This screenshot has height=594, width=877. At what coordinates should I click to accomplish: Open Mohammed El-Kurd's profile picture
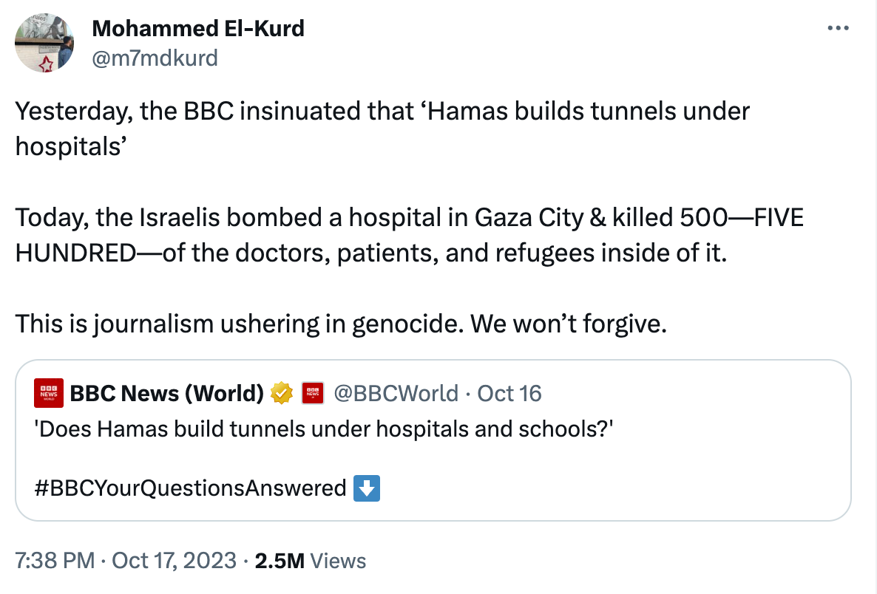pyautogui.click(x=45, y=43)
